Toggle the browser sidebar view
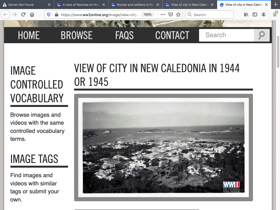 [255, 15]
